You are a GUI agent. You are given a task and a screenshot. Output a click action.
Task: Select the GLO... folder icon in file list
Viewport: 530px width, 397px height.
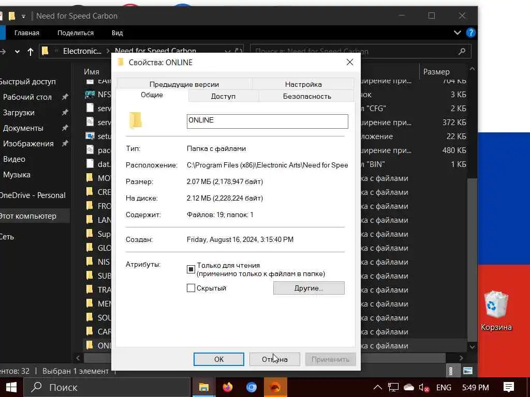point(90,248)
